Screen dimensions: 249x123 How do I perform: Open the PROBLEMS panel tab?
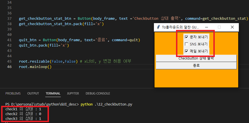(13, 93)
